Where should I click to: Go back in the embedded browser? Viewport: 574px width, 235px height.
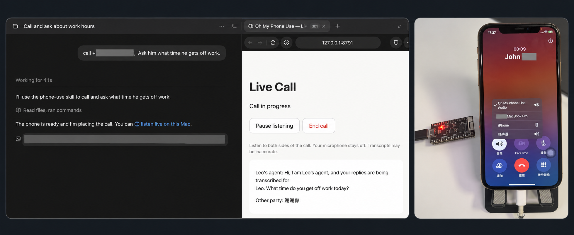[x=250, y=43]
